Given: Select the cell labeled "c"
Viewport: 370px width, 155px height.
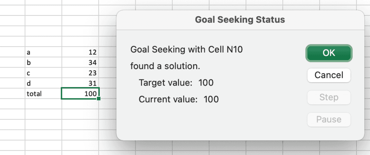Looking at the screenshot, I should [43, 73].
